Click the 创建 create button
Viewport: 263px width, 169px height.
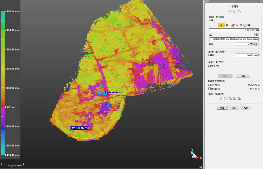[x=222, y=108]
